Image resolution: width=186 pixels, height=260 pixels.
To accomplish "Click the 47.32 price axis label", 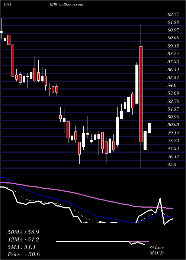I will [x=173, y=148].
